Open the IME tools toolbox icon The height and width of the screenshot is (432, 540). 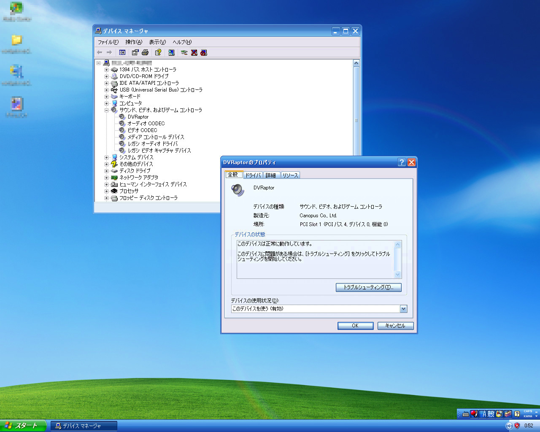pyautogui.click(x=508, y=414)
